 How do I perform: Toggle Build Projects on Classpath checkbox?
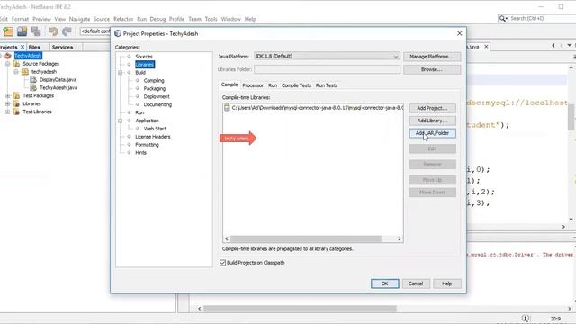pyautogui.click(x=222, y=263)
